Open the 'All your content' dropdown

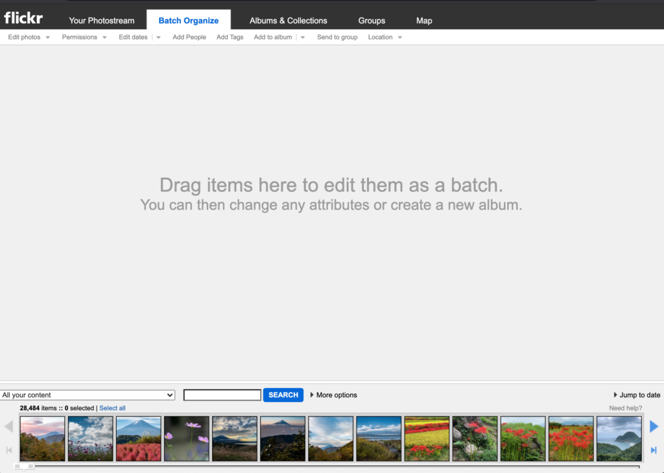[x=88, y=395]
